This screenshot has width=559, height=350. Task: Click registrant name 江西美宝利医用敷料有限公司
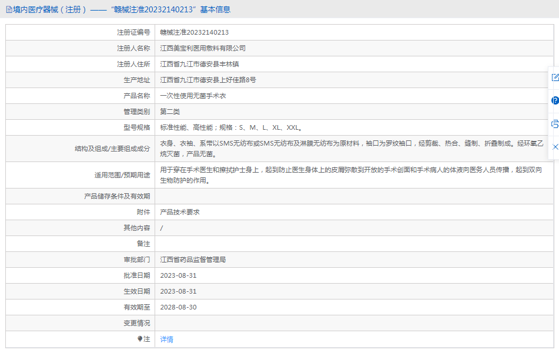pos(203,48)
